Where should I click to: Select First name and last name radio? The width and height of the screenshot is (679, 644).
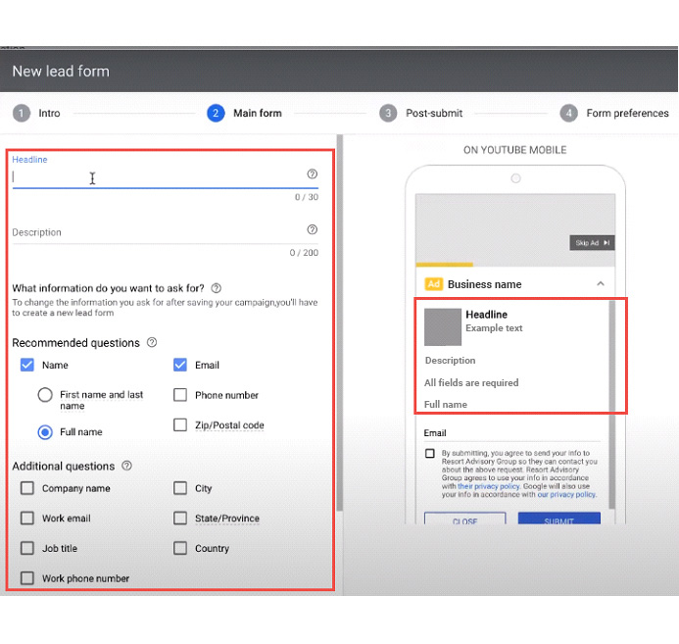45,395
